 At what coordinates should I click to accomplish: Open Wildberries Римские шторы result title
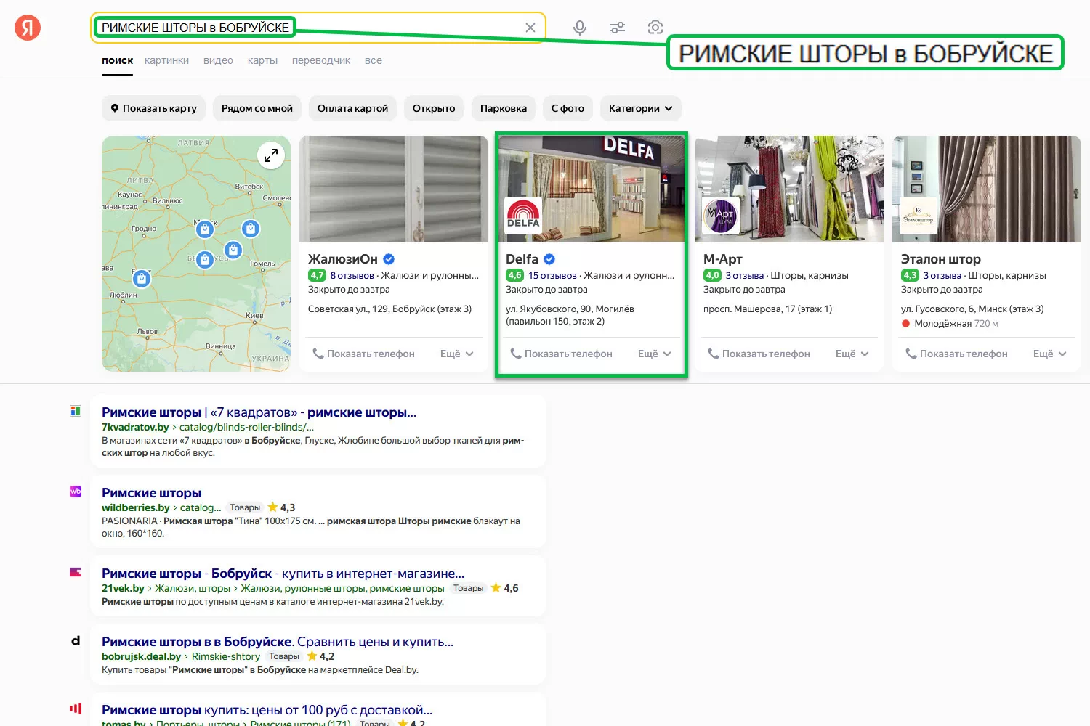[x=151, y=493]
